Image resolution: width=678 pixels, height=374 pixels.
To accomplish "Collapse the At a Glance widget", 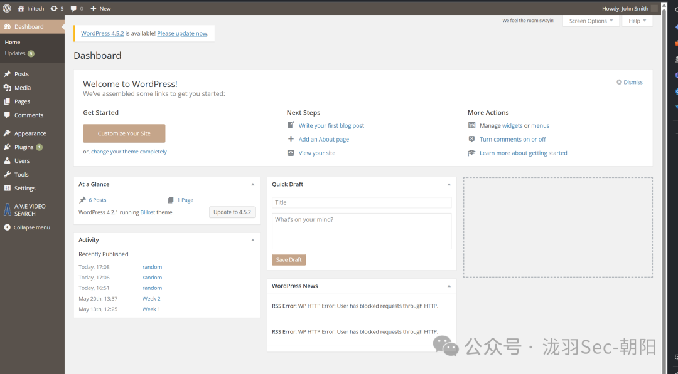I will [x=253, y=184].
